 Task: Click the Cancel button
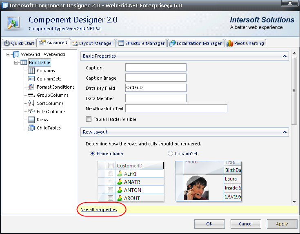pyautogui.click(x=246, y=224)
